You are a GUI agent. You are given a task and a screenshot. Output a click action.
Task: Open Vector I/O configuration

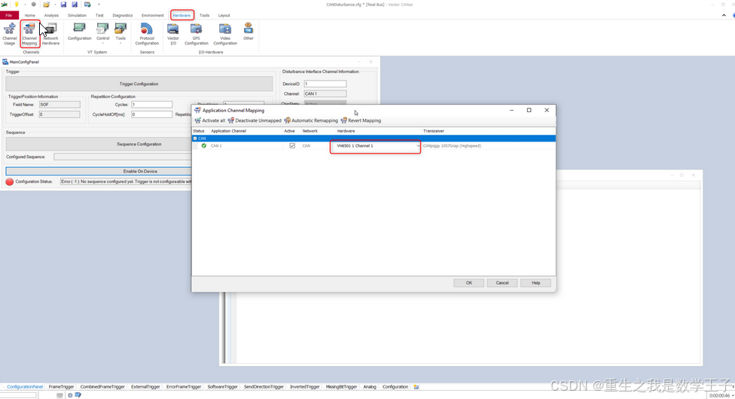173,34
